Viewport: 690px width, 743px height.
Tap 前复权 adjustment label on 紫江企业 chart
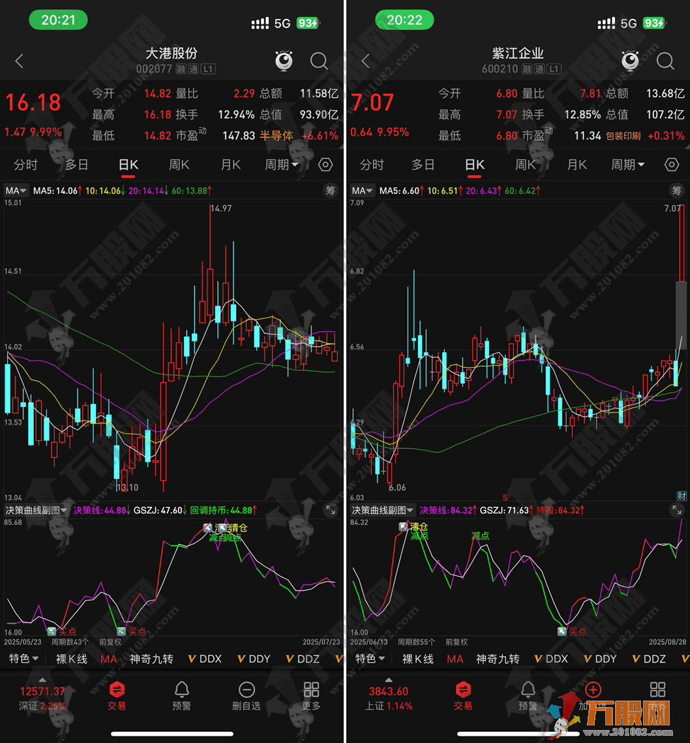click(x=457, y=642)
